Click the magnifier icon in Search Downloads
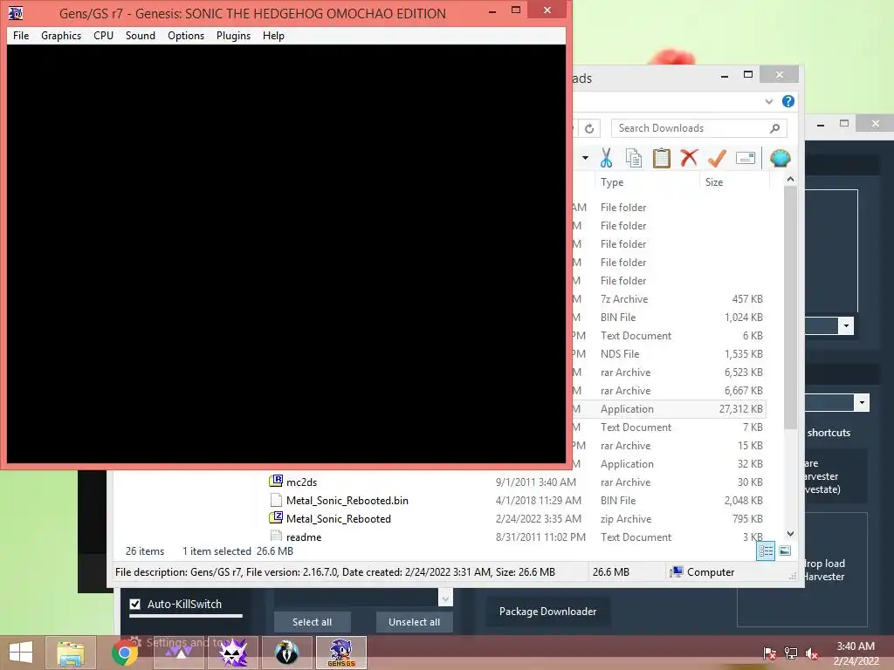Screen dimensions: 894x670 point(774,128)
